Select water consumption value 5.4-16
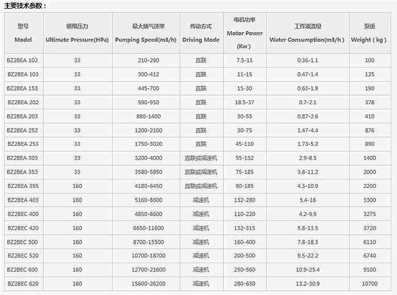This screenshot has width=397, height=295. (307, 200)
